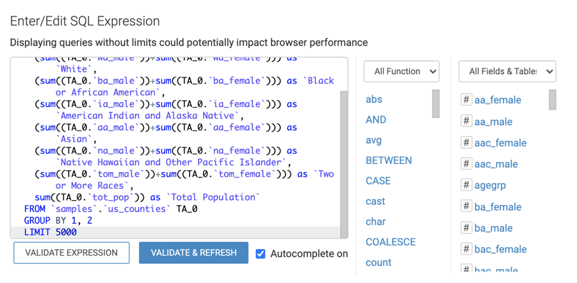577x283 pixels.
Task: Click the fields list scrollbar thumb
Action: 553,100
